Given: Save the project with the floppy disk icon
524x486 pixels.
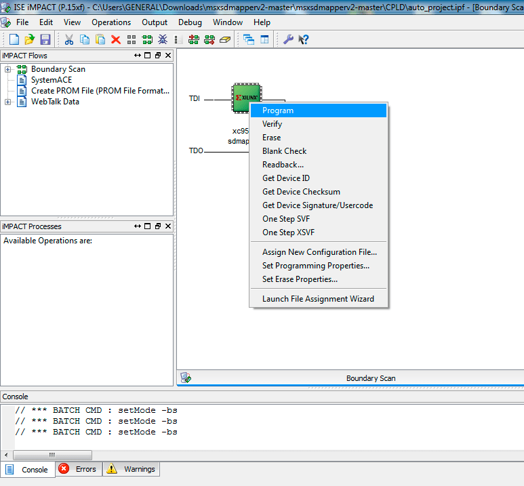Looking at the screenshot, I should (x=45, y=40).
